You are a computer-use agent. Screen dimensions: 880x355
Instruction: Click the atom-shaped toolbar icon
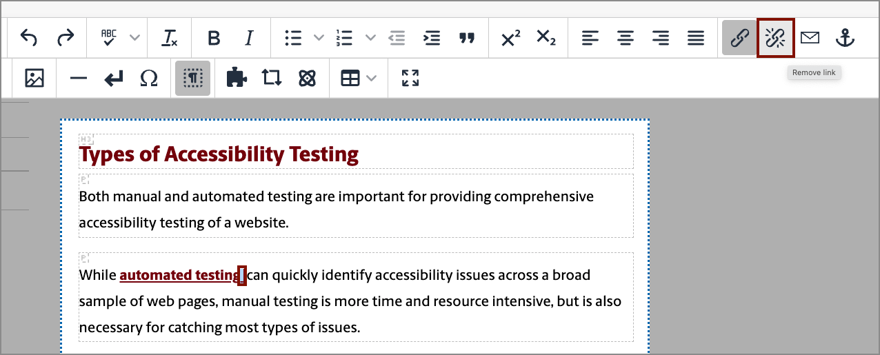[x=307, y=78]
